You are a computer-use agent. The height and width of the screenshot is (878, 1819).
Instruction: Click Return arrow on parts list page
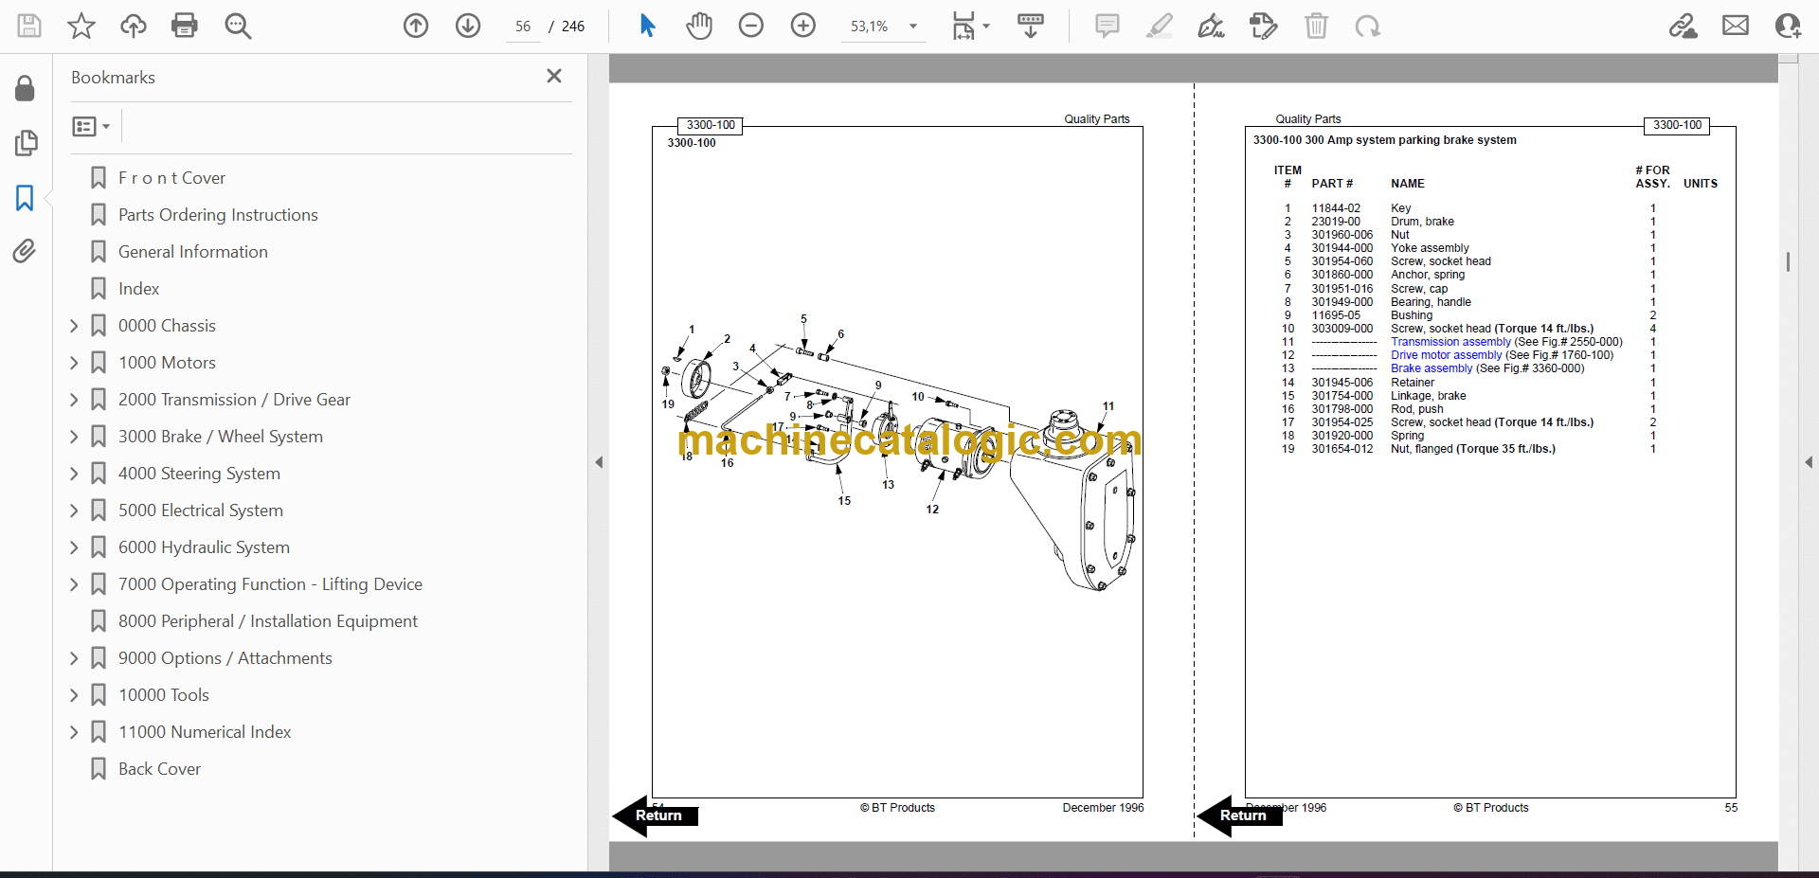pos(1240,815)
